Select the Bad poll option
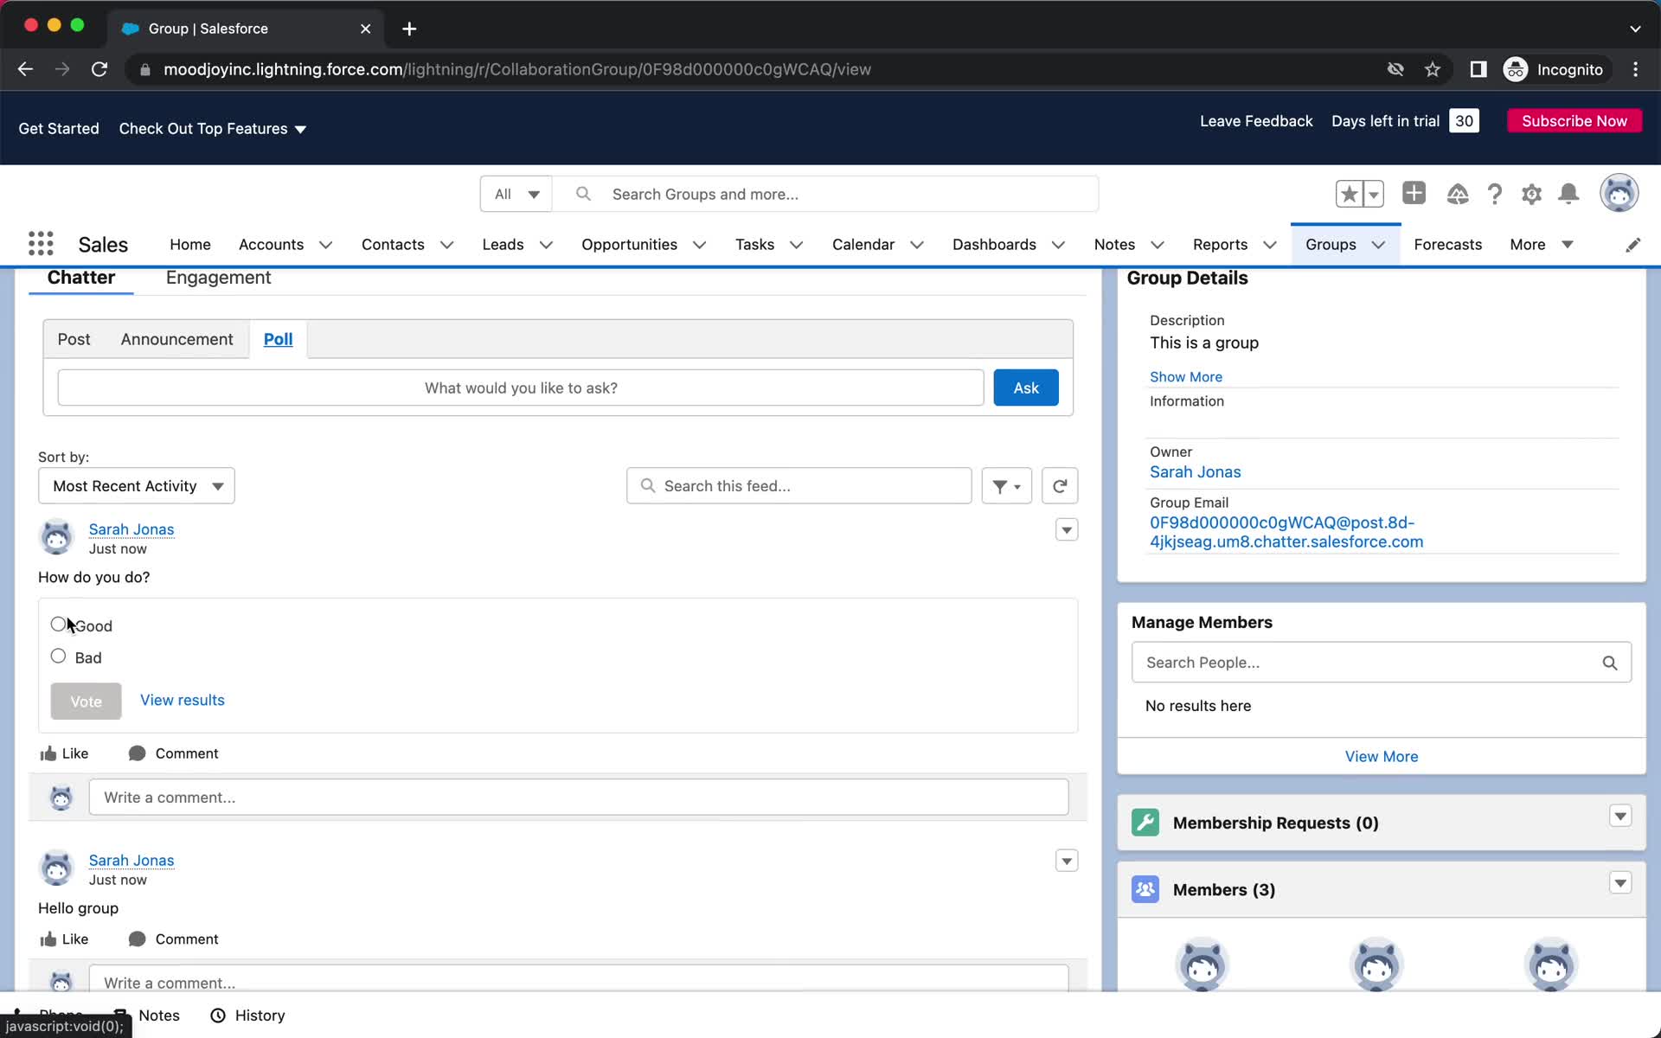1661x1038 pixels. [x=58, y=657]
